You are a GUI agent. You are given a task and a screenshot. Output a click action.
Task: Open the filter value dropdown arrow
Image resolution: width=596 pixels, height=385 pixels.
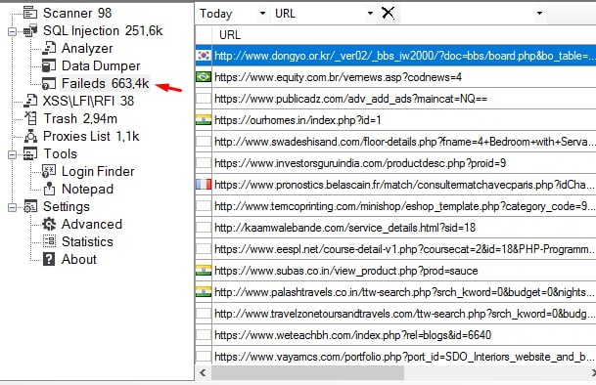pos(539,14)
